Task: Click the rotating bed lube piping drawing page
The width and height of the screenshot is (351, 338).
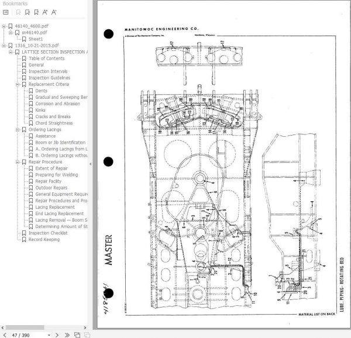Action: (224, 164)
